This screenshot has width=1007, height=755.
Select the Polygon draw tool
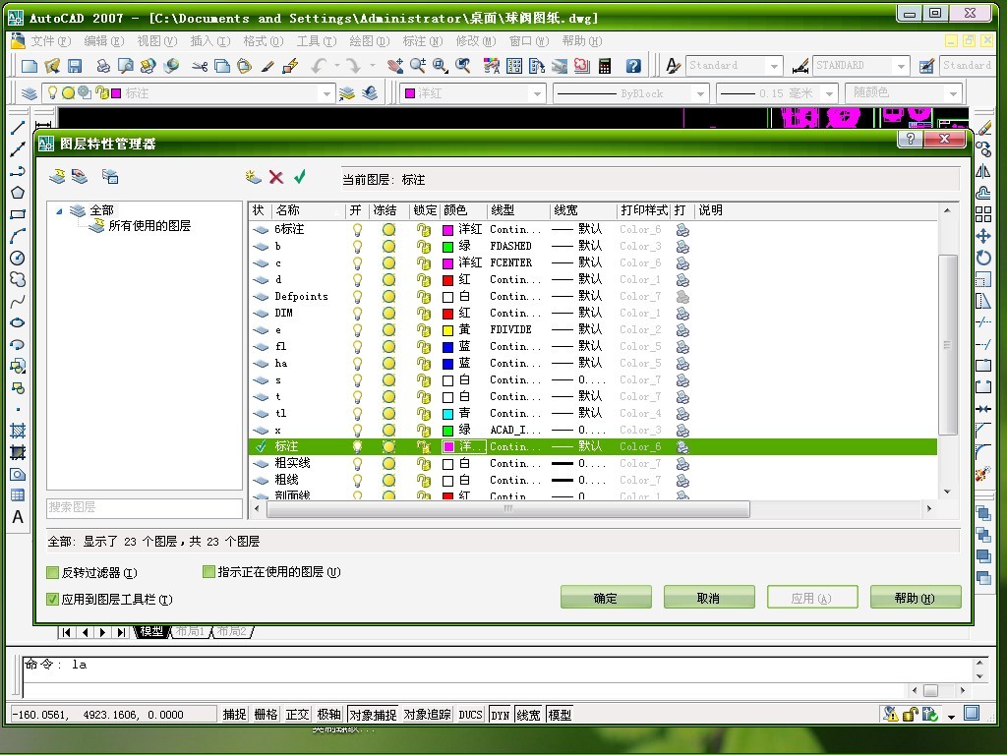18,193
